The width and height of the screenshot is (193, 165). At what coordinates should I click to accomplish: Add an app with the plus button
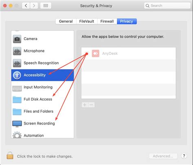pyautogui.click(x=85, y=105)
